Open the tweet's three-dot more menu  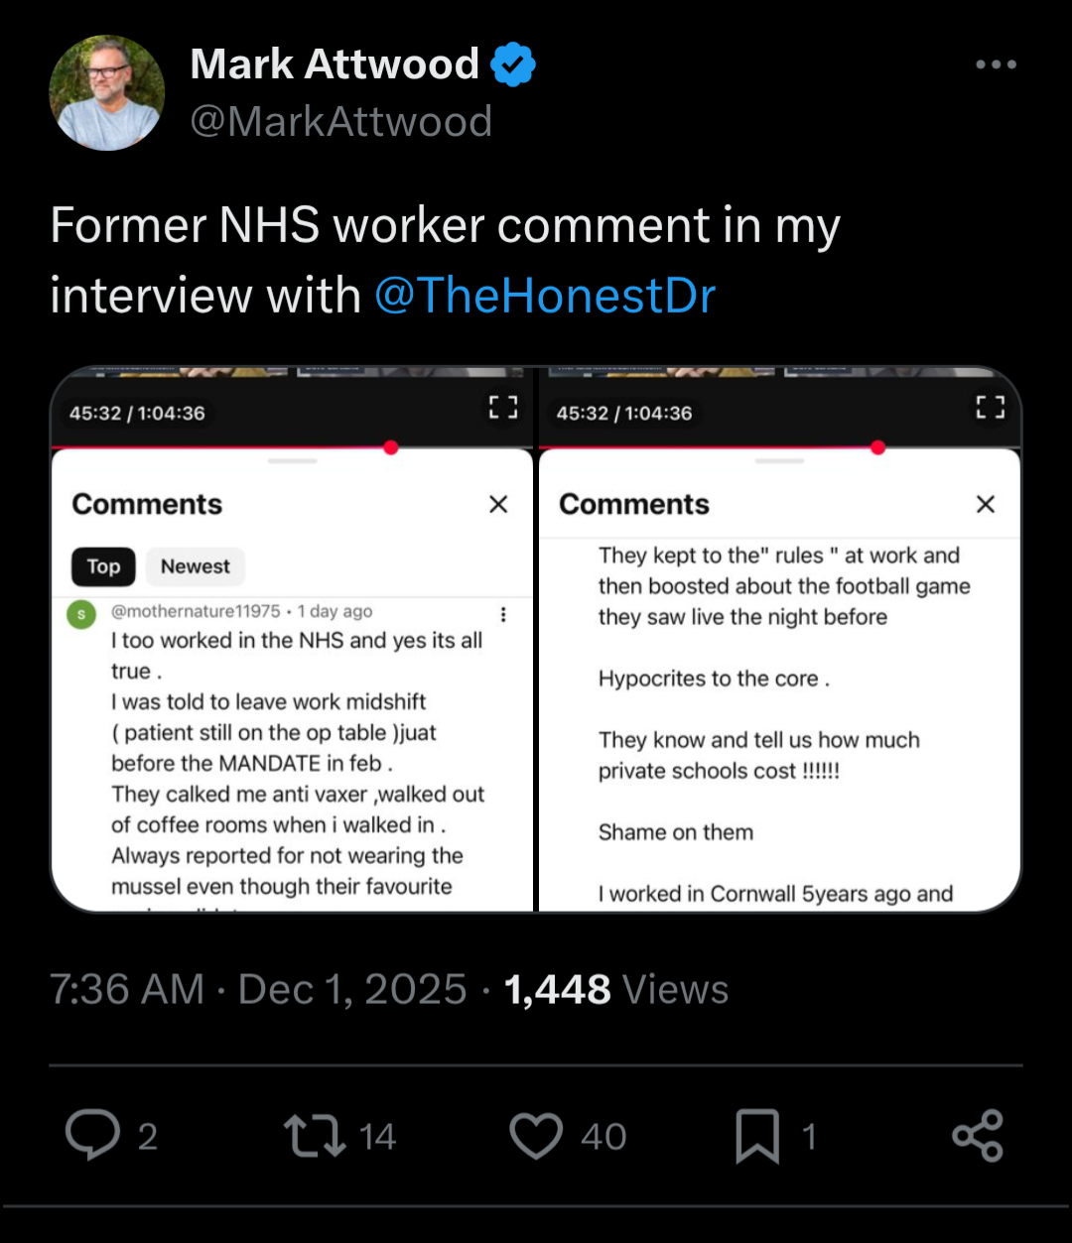pos(996,65)
